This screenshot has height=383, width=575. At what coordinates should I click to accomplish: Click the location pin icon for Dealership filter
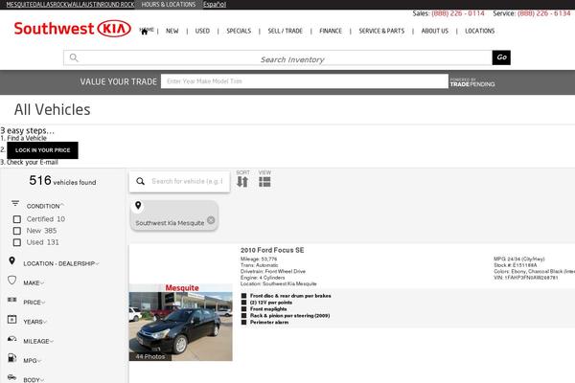click(11, 260)
